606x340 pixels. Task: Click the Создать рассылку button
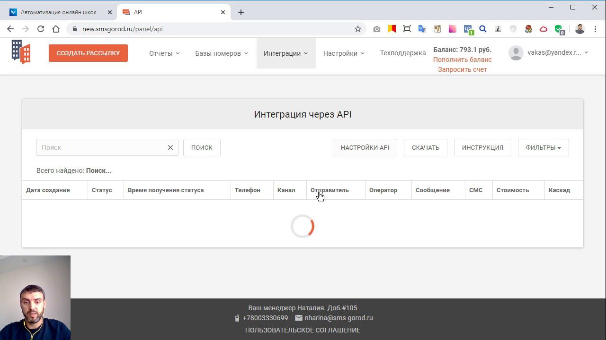[88, 53]
